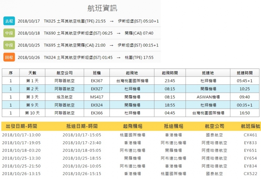Viewport: 261px width, 179px height.
Task: Click departure 2018/10/18-03:20
Action: pos(21,150)
